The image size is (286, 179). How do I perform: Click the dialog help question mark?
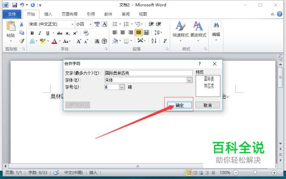[200, 64]
